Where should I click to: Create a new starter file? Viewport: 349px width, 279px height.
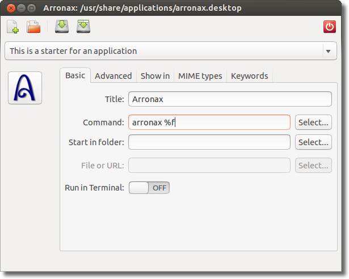12,27
